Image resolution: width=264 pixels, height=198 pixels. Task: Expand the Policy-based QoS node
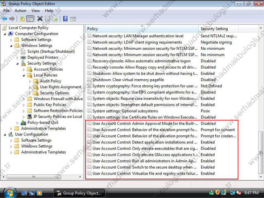point(17,123)
